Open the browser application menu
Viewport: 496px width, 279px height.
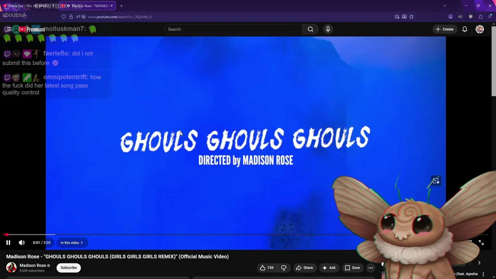(x=490, y=17)
